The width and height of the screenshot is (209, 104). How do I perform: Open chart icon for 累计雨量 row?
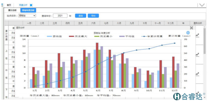coord(198,35)
